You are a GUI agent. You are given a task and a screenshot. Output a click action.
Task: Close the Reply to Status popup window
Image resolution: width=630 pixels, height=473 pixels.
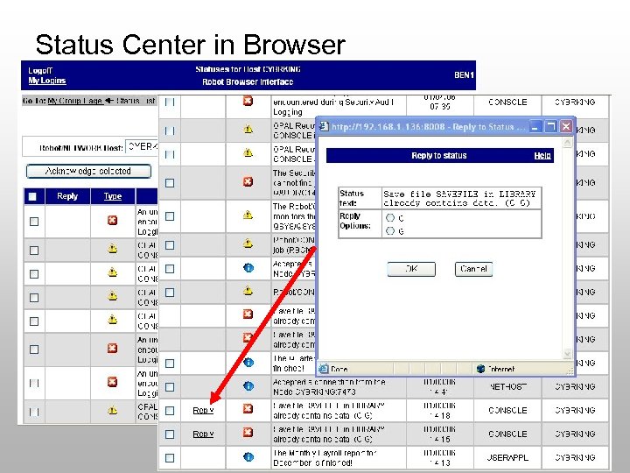pyautogui.click(x=566, y=127)
